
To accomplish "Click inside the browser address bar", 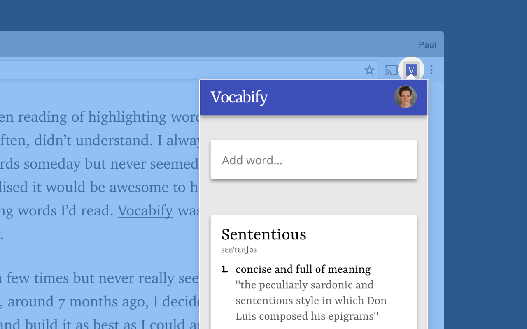I will click(x=165, y=70).
